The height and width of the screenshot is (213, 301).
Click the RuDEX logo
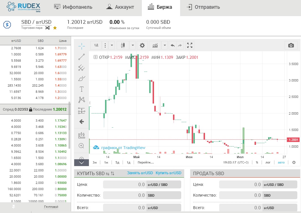point(24,7)
